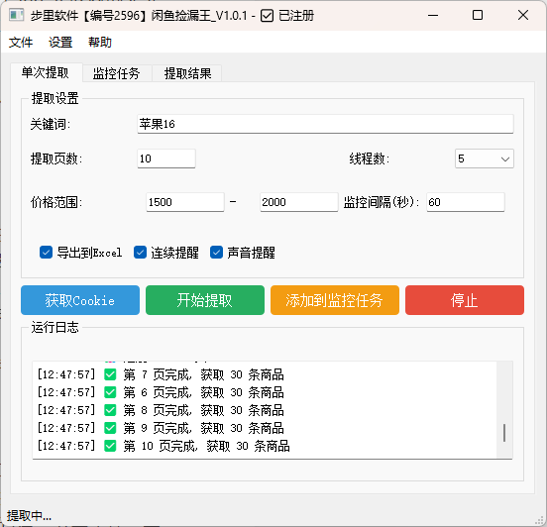
Task: Click the maximum price field 2000
Action: point(298,202)
